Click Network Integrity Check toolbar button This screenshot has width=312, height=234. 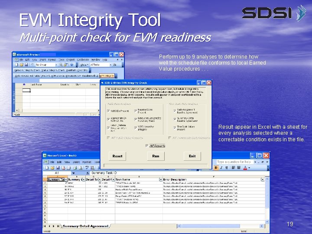(x=27, y=70)
